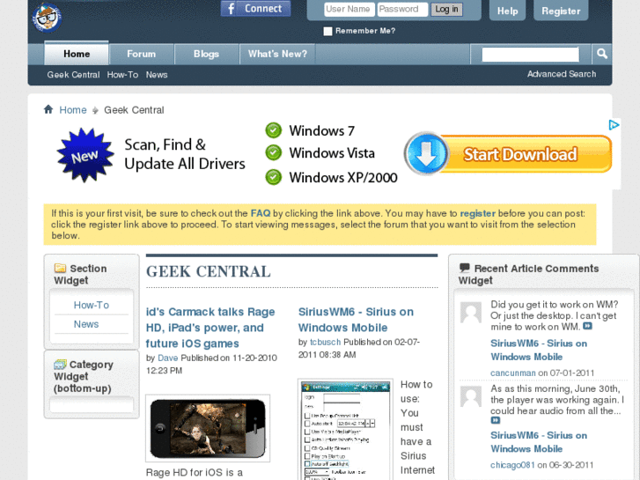The image size is (640, 480).
Task: Click the Windows 7 green checkmark icon
Action: (274, 130)
